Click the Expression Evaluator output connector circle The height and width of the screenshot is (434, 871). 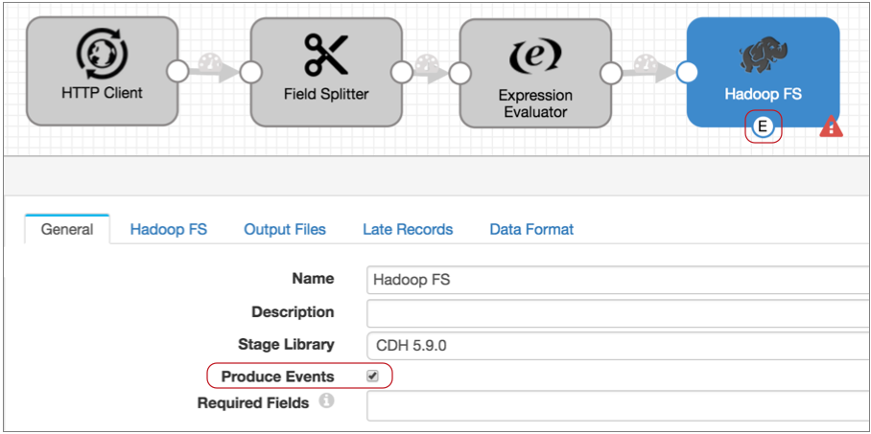610,71
